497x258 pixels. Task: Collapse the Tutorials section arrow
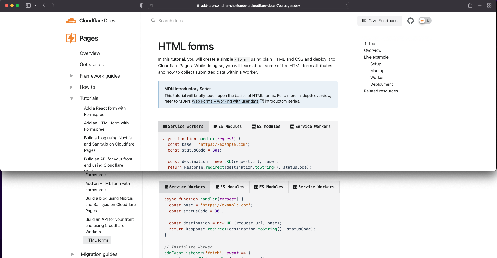[x=71, y=98]
